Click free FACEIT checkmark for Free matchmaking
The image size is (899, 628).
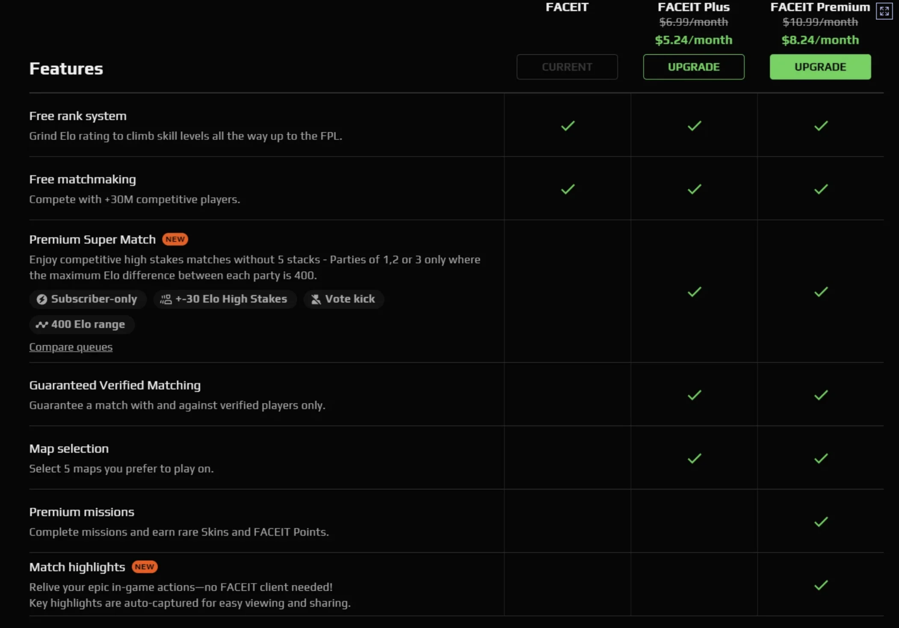568,189
